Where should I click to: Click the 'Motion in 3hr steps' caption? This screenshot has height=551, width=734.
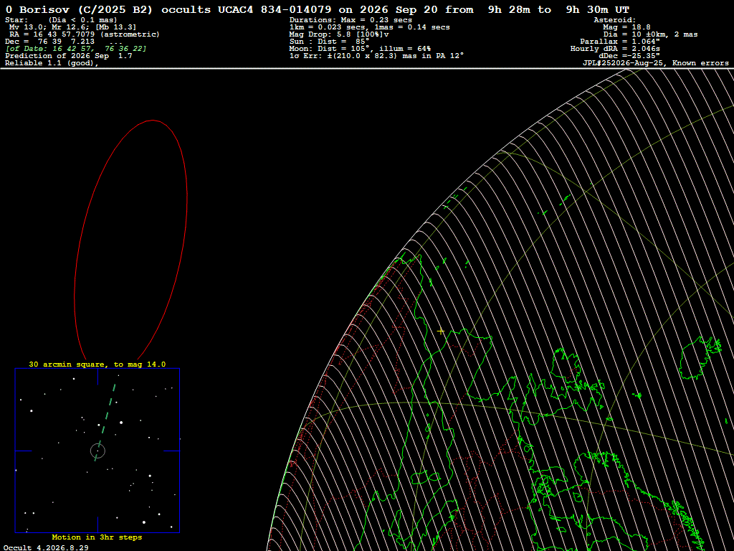pyautogui.click(x=97, y=537)
